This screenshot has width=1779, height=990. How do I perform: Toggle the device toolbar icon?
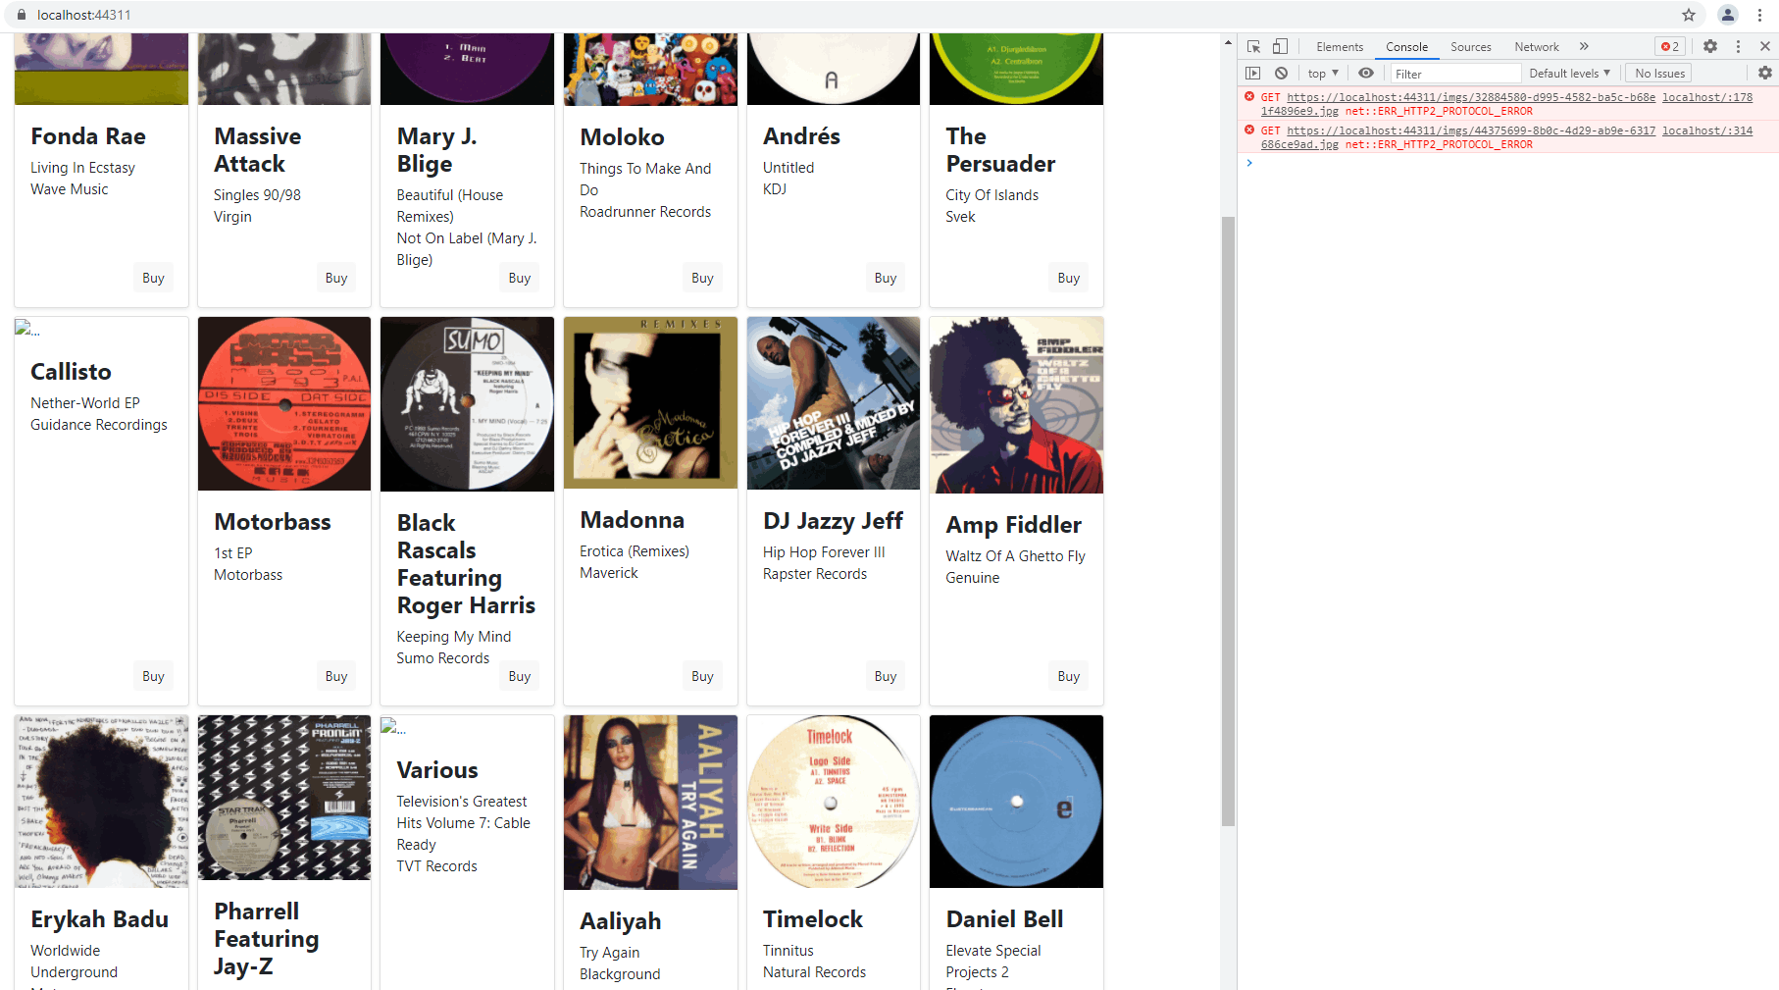point(1280,46)
